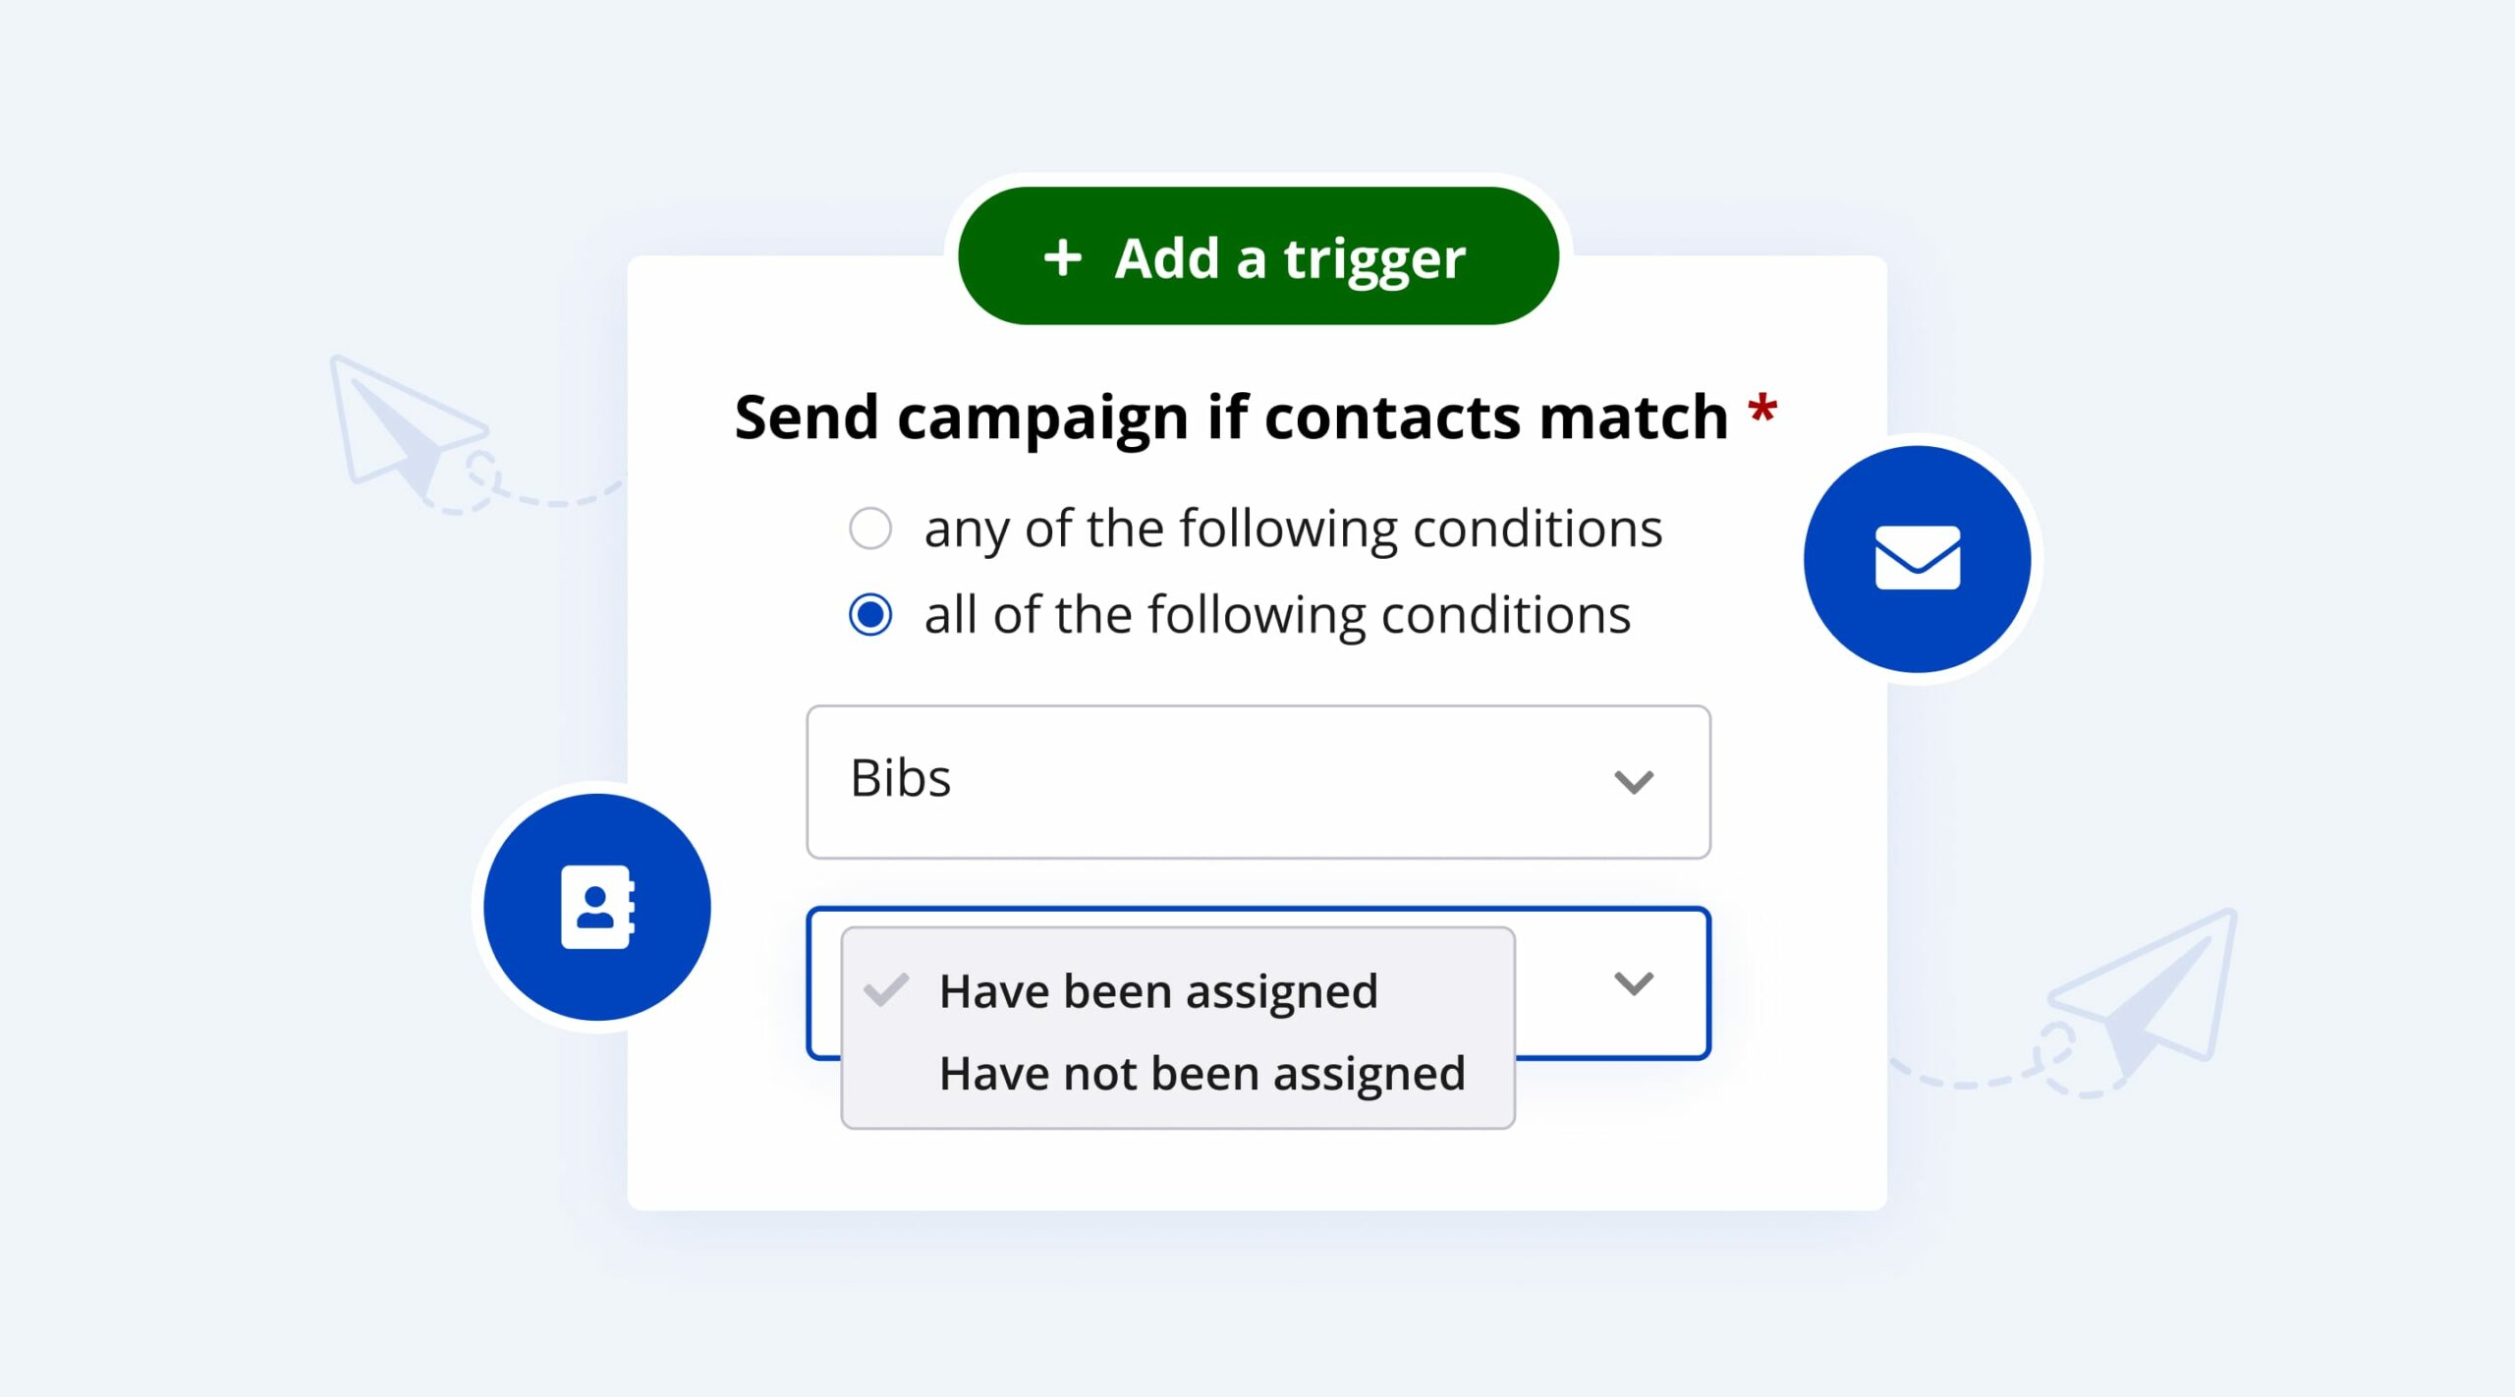Click the chevron arrow in the Bibs dropdown
Image resolution: width=2515 pixels, height=1397 pixels.
click(x=1634, y=782)
